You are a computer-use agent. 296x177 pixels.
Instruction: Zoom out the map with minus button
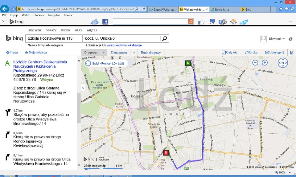255,62
